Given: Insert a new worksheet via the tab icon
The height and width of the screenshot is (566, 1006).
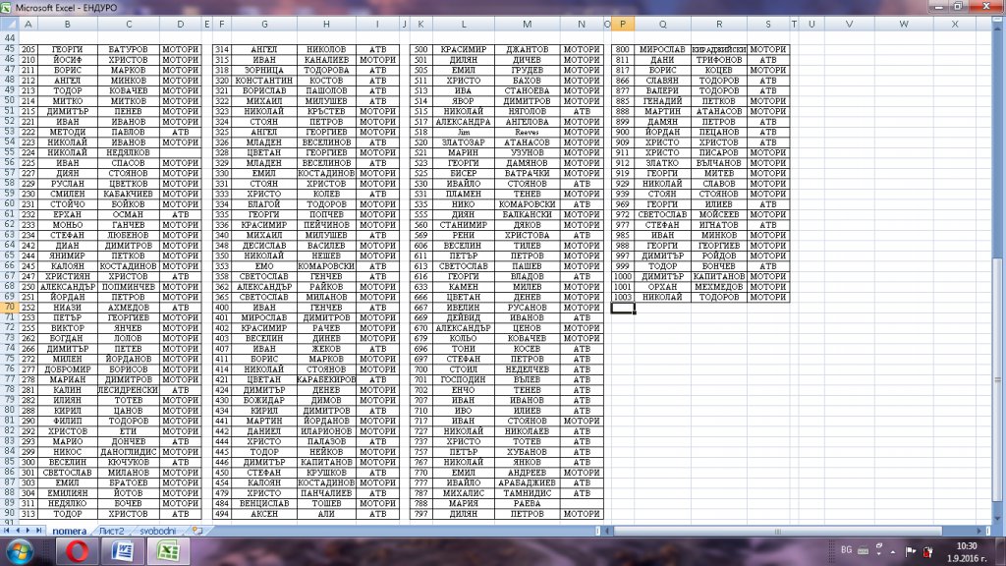Looking at the screenshot, I should click(197, 531).
